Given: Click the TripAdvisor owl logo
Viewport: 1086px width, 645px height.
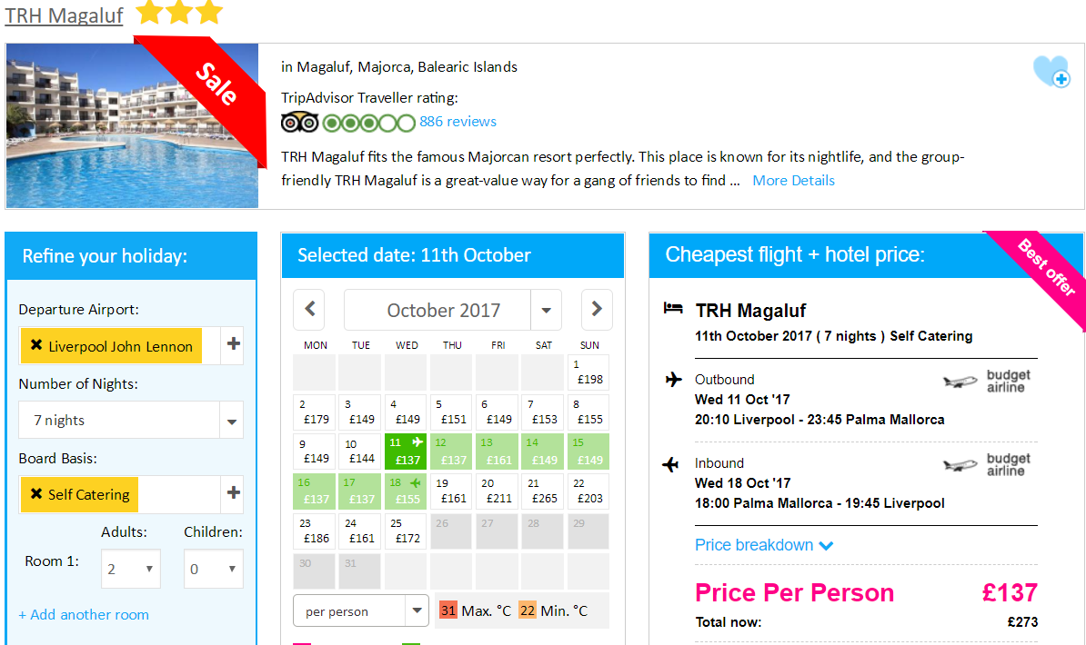Looking at the screenshot, I should [299, 123].
